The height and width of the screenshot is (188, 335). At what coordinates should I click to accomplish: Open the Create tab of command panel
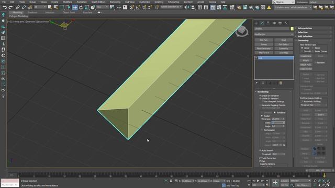pyautogui.click(x=256, y=23)
